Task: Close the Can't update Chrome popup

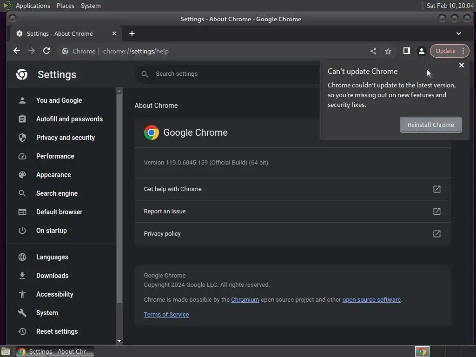Action: point(462,65)
